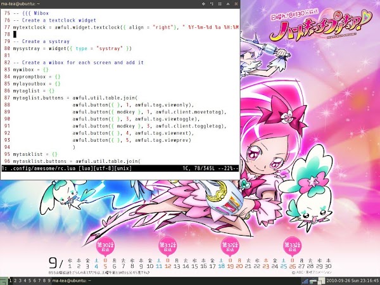Click 'mytasklist.buttons' on line 96
Screen dimensions: 380x285
click(40, 161)
